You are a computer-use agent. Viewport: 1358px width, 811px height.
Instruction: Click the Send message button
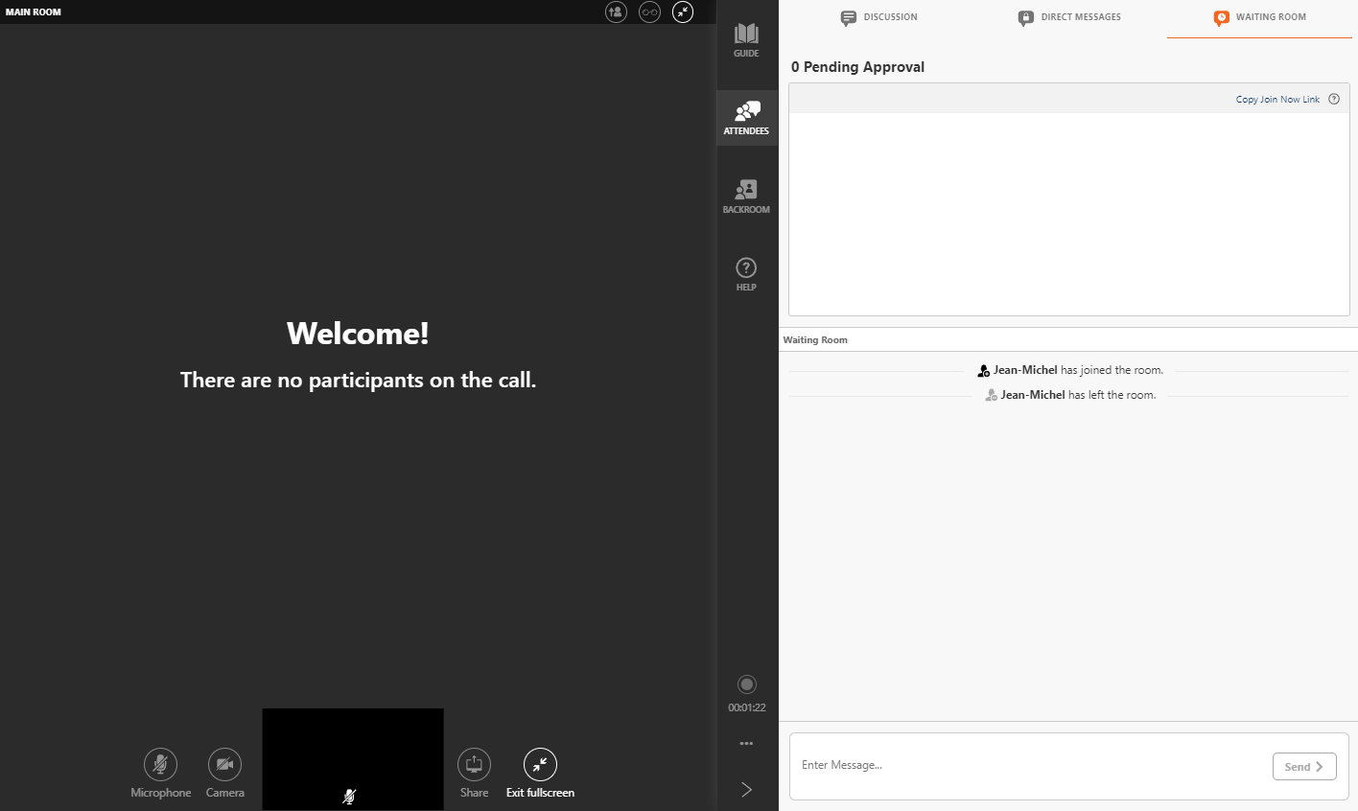coord(1304,767)
